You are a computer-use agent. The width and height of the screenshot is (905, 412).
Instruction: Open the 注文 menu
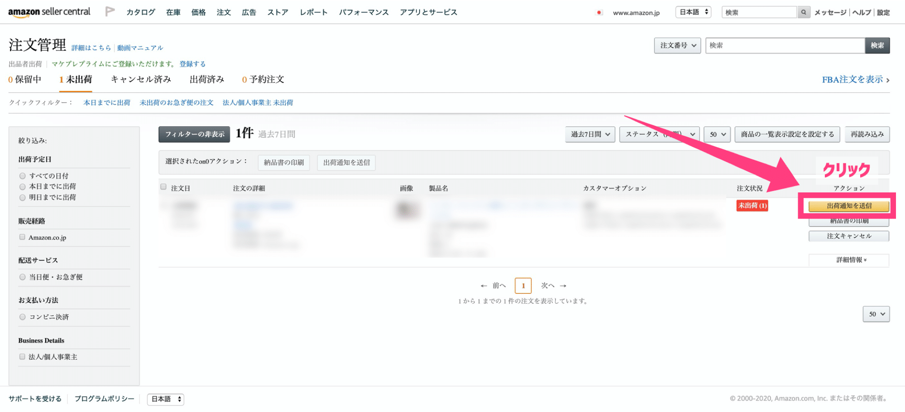[224, 12]
